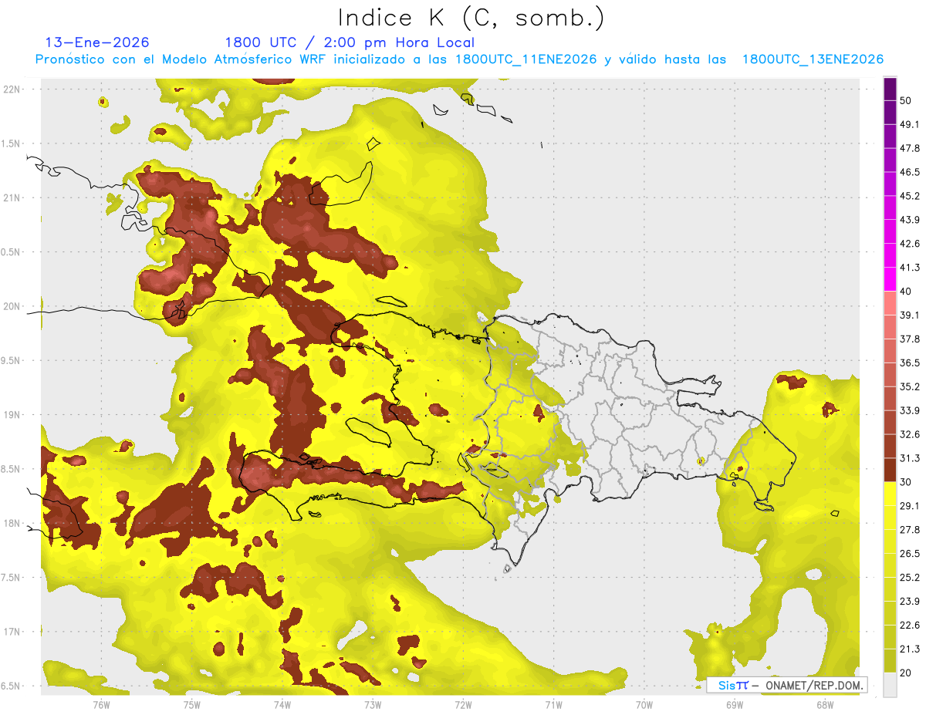
Task: Click the '1.5N' latitude tick label
Action: (x=12, y=143)
